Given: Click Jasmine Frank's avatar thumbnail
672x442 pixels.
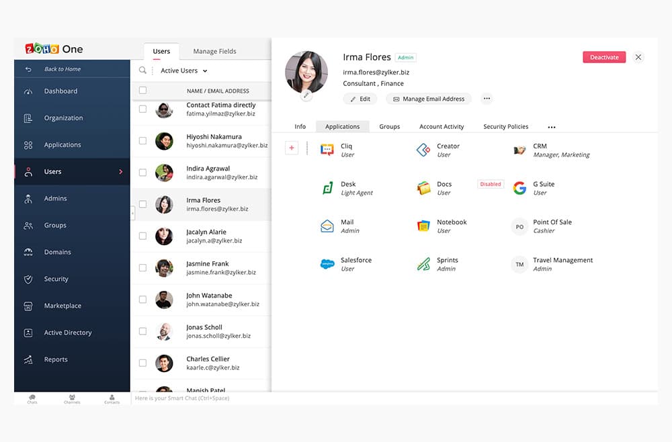Looking at the screenshot, I should pos(164,268).
